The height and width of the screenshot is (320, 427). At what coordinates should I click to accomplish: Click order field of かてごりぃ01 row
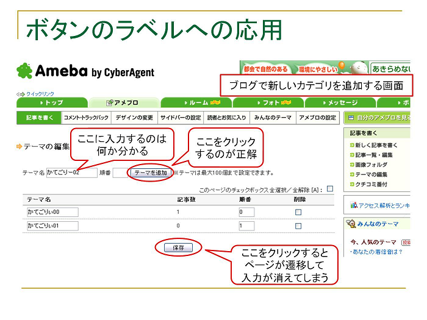tap(246, 226)
